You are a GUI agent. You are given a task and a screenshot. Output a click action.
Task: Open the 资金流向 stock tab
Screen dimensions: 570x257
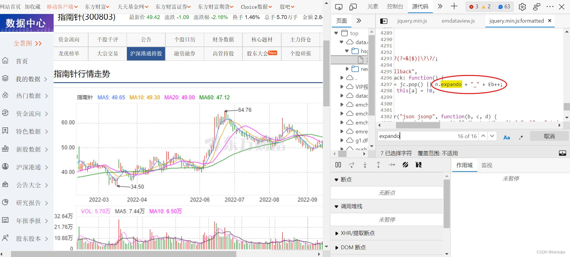tap(69, 40)
